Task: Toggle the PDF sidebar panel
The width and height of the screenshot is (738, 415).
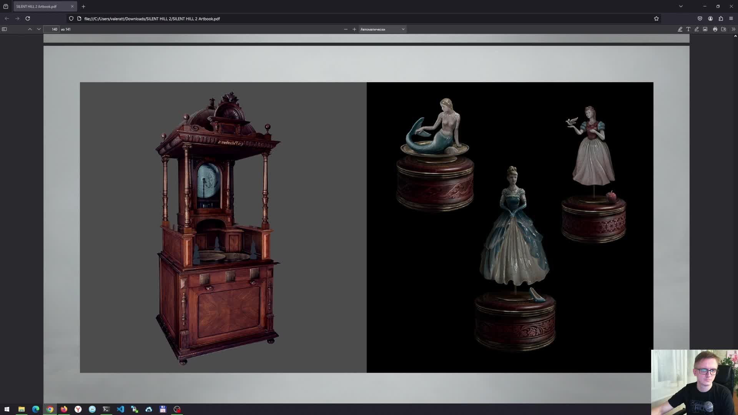Action: pyautogui.click(x=4, y=29)
